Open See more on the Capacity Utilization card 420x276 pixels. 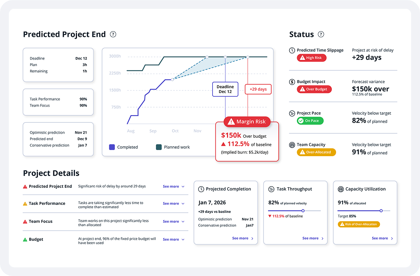379,238
